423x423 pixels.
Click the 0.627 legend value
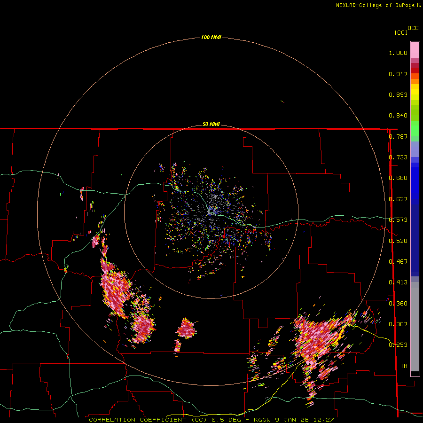coord(398,199)
